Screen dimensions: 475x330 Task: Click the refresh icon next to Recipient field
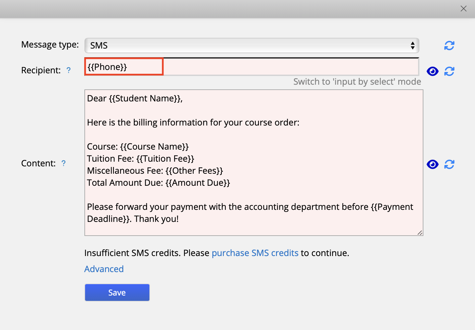tap(449, 71)
